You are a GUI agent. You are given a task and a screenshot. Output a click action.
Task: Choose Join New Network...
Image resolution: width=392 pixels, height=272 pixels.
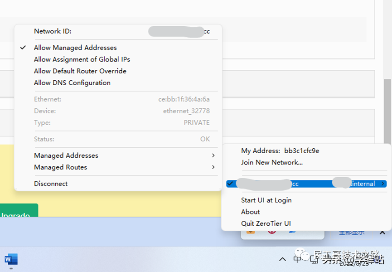click(306, 162)
